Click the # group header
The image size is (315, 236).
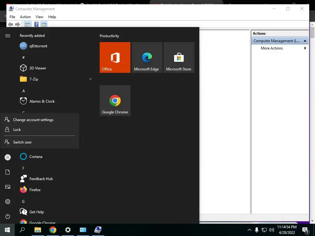(23, 57)
